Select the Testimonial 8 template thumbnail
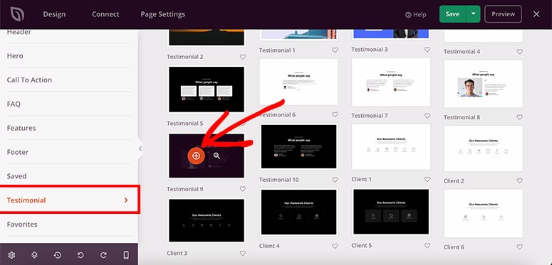552x265 pixels. click(x=484, y=84)
